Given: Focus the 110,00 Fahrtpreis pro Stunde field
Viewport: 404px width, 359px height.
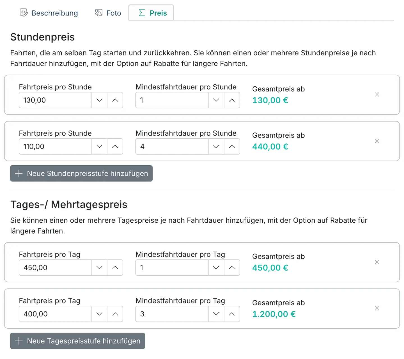Looking at the screenshot, I should coord(55,147).
